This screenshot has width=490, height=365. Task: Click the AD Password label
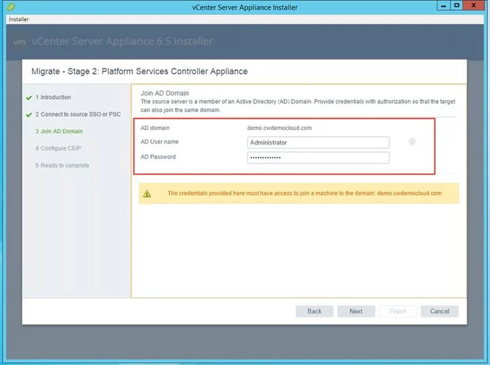(x=158, y=157)
